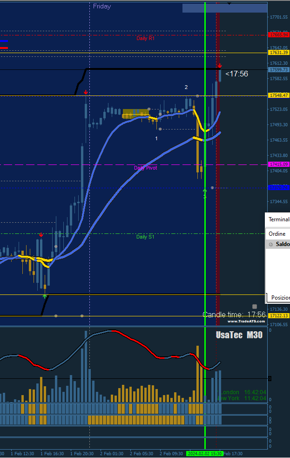Click the 17344.55 price scale value
The width and height of the screenshot is (290, 458).
click(x=279, y=202)
